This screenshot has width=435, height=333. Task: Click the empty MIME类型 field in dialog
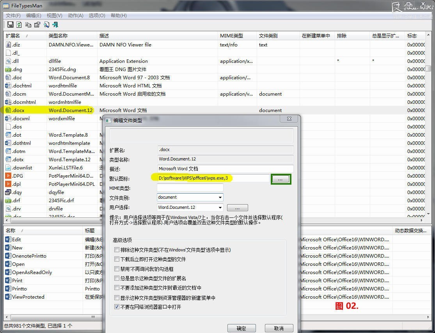(x=190, y=188)
